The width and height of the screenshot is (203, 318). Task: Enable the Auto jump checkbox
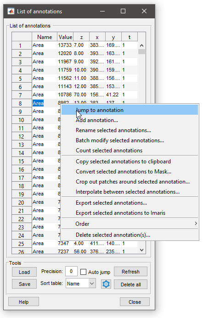(83, 272)
